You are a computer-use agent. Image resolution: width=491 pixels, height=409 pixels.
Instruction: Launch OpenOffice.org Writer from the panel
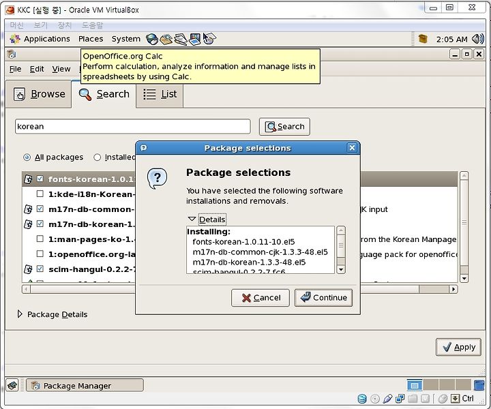181,39
